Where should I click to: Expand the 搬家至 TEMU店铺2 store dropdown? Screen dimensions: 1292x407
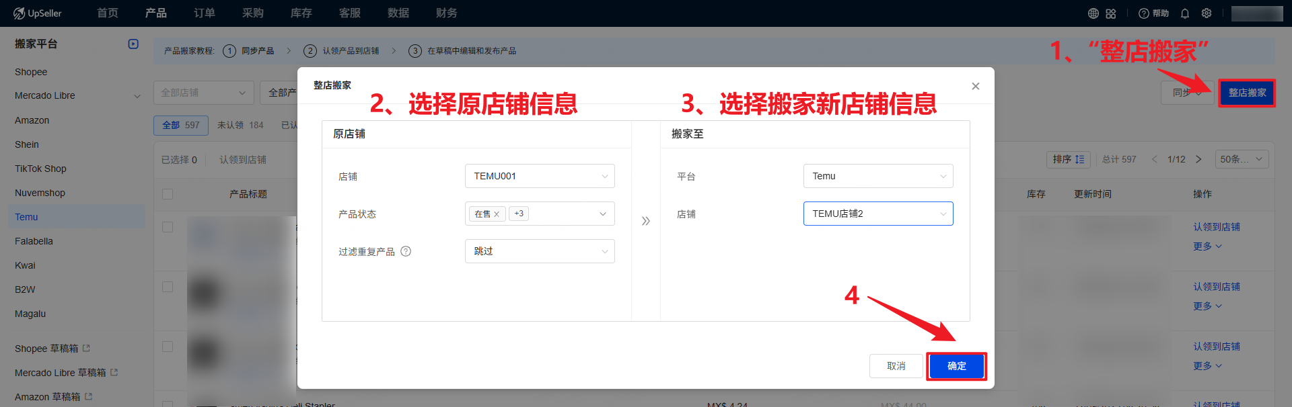click(877, 214)
